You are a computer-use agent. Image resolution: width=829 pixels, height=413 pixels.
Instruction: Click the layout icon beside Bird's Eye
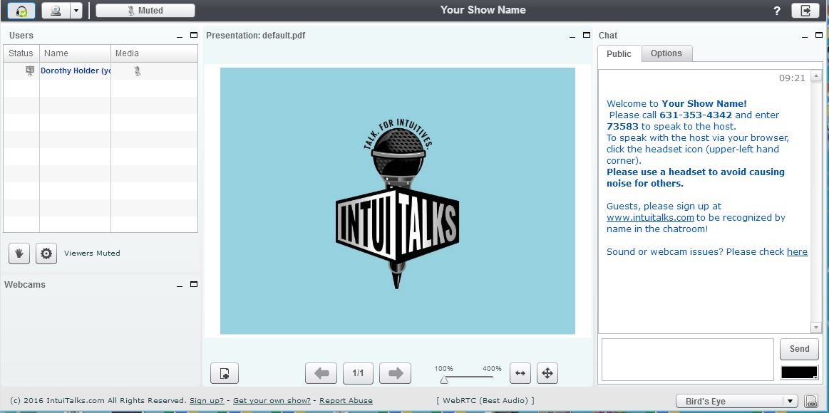click(x=810, y=402)
